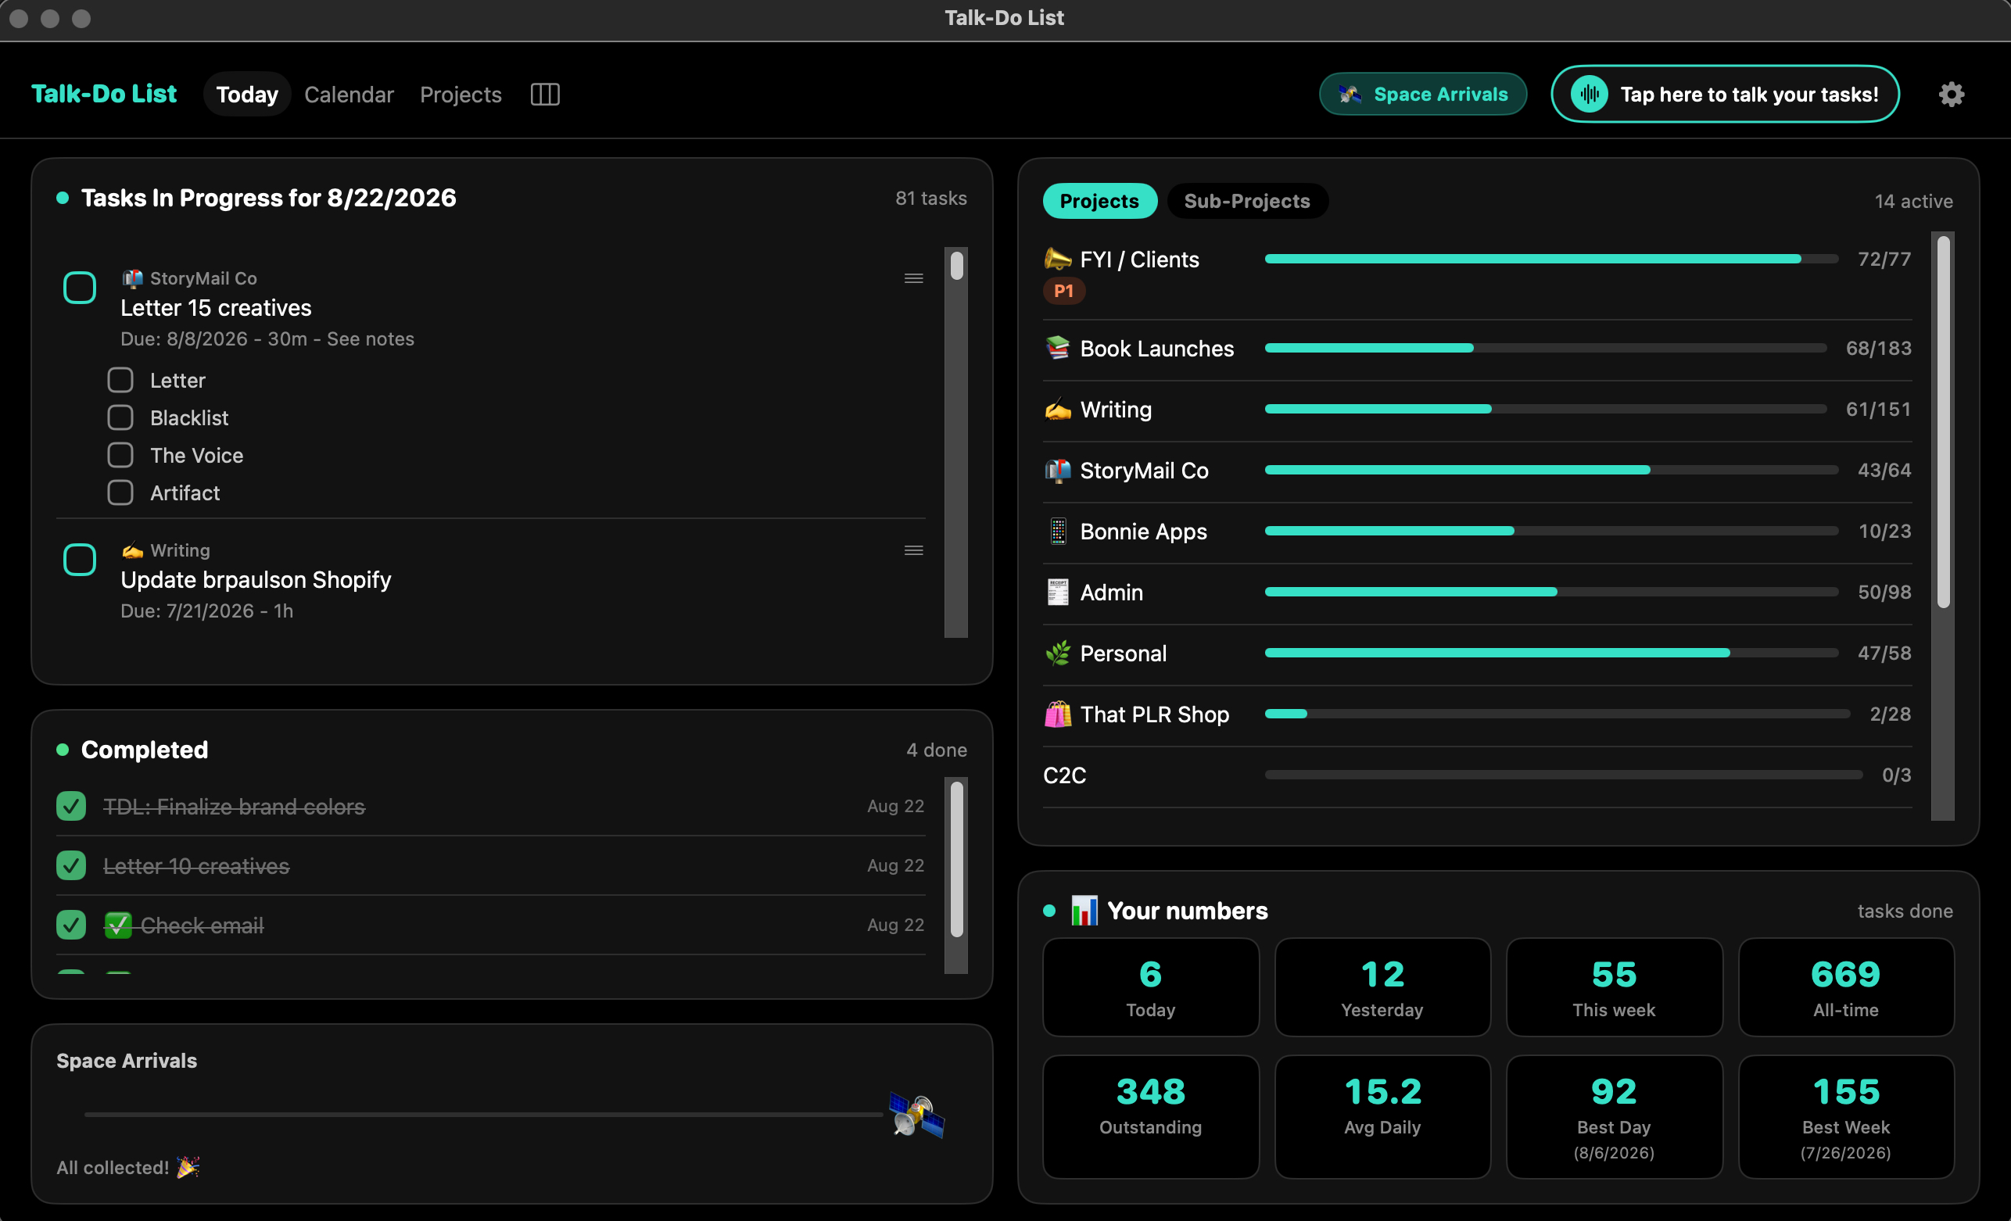Click the Book Launches progress bar
The height and width of the screenshot is (1221, 2011).
(1546, 348)
